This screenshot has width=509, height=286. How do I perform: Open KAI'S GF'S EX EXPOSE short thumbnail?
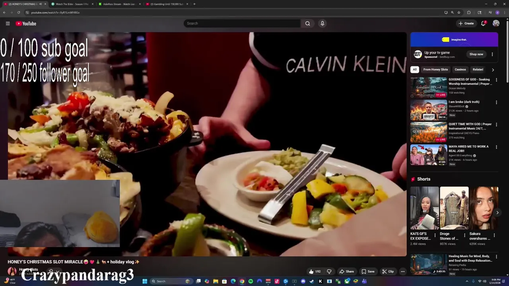point(425,208)
